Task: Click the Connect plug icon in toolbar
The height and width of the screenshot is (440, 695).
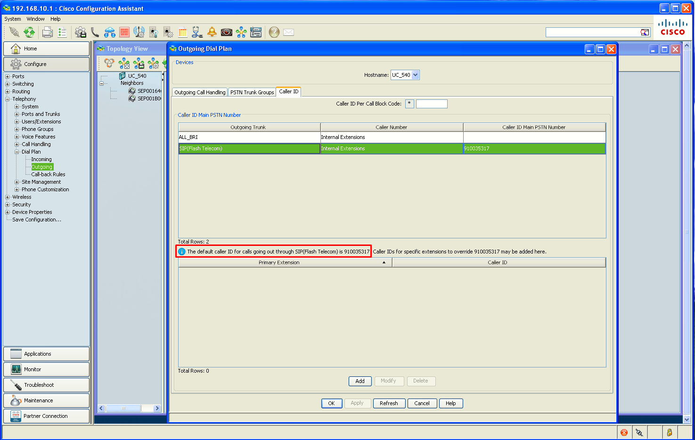Action: click(x=15, y=32)
